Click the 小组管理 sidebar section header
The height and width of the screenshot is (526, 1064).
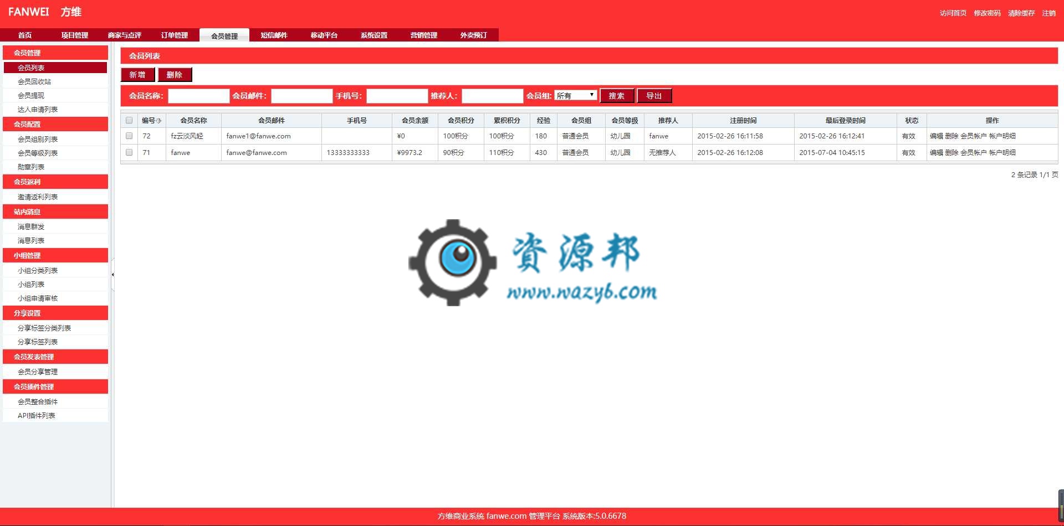[x=55, y=255]
